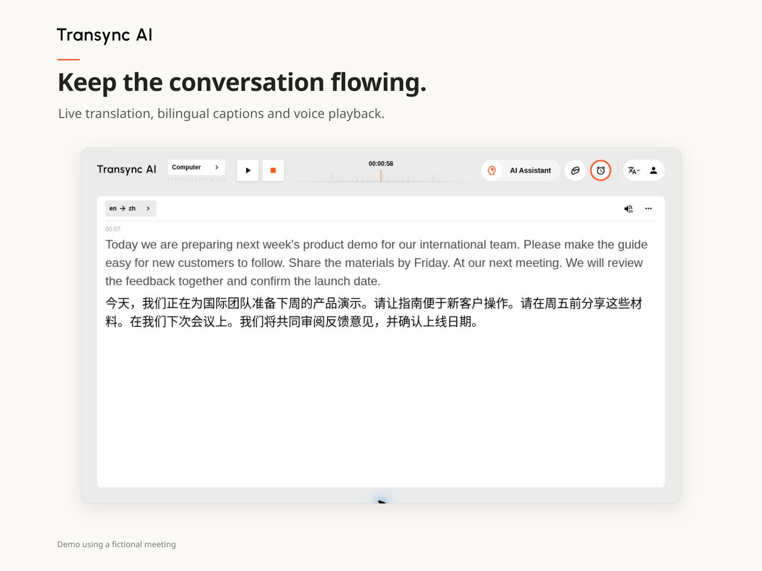
Task: Click the input level meter under Computer
Action: pos(196,179)
